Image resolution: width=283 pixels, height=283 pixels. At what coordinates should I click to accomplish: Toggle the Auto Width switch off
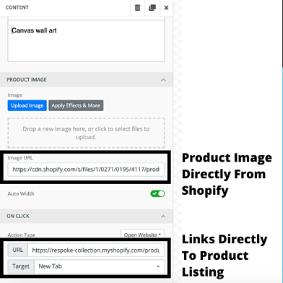pyautogui.click(x=157, y=193)
